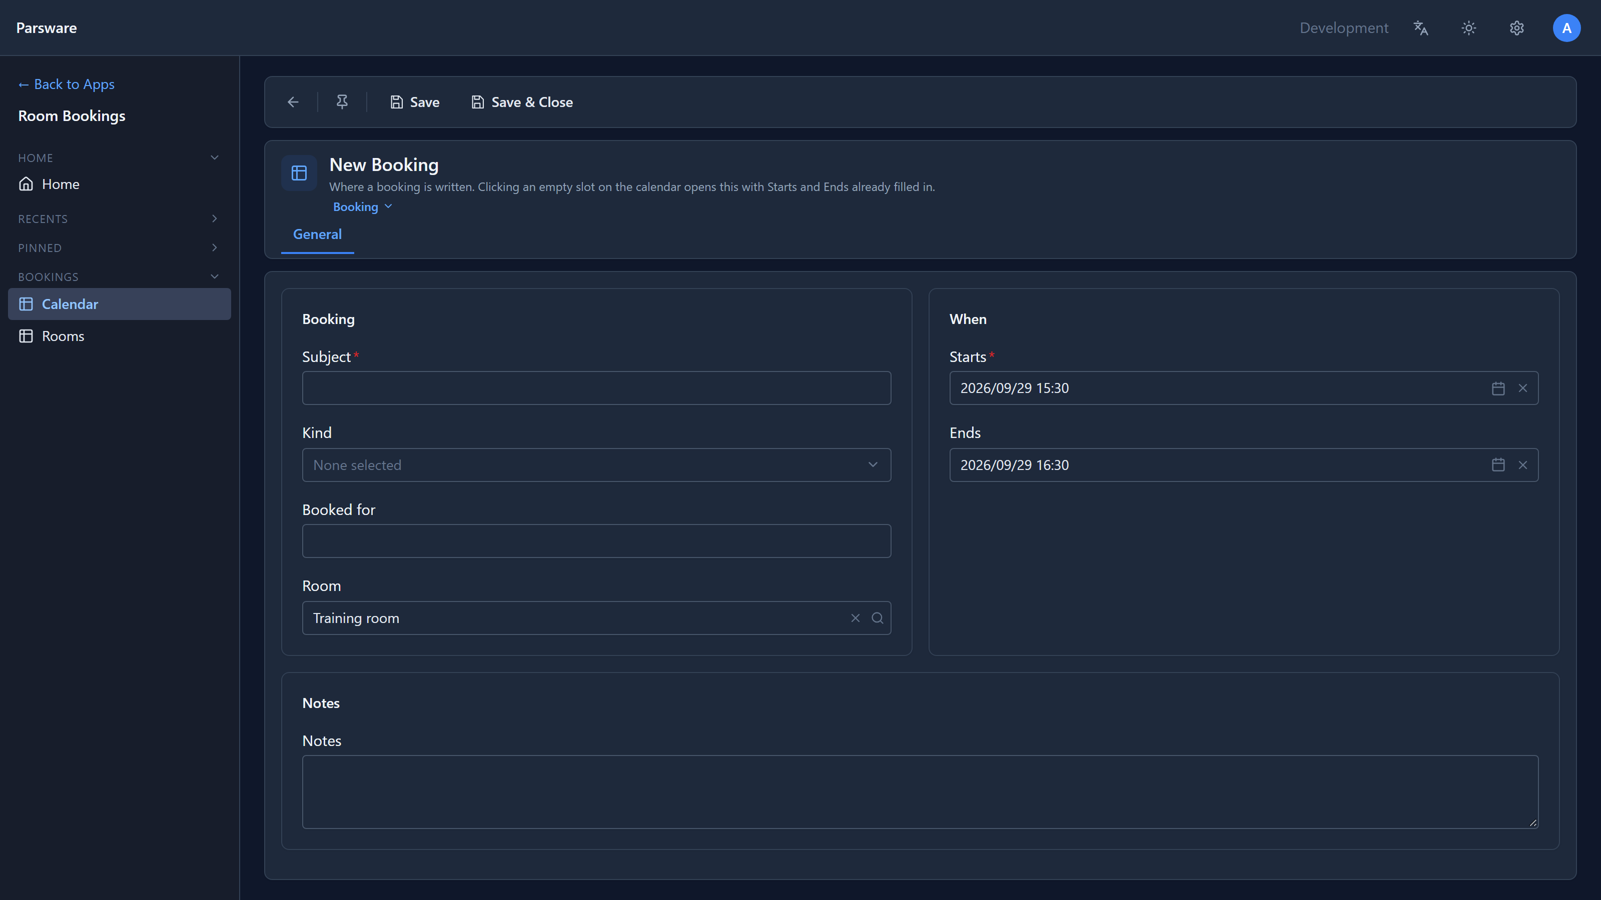Screen dimensions: 1601x900
Task: Open calendar picker for Ends field
Action: click(x=1498, y=464)
